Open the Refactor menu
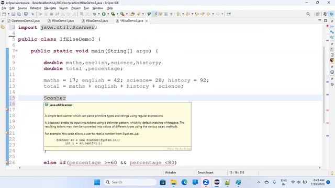The height and width of the screenshot is (188, 335). click(36, 8)
